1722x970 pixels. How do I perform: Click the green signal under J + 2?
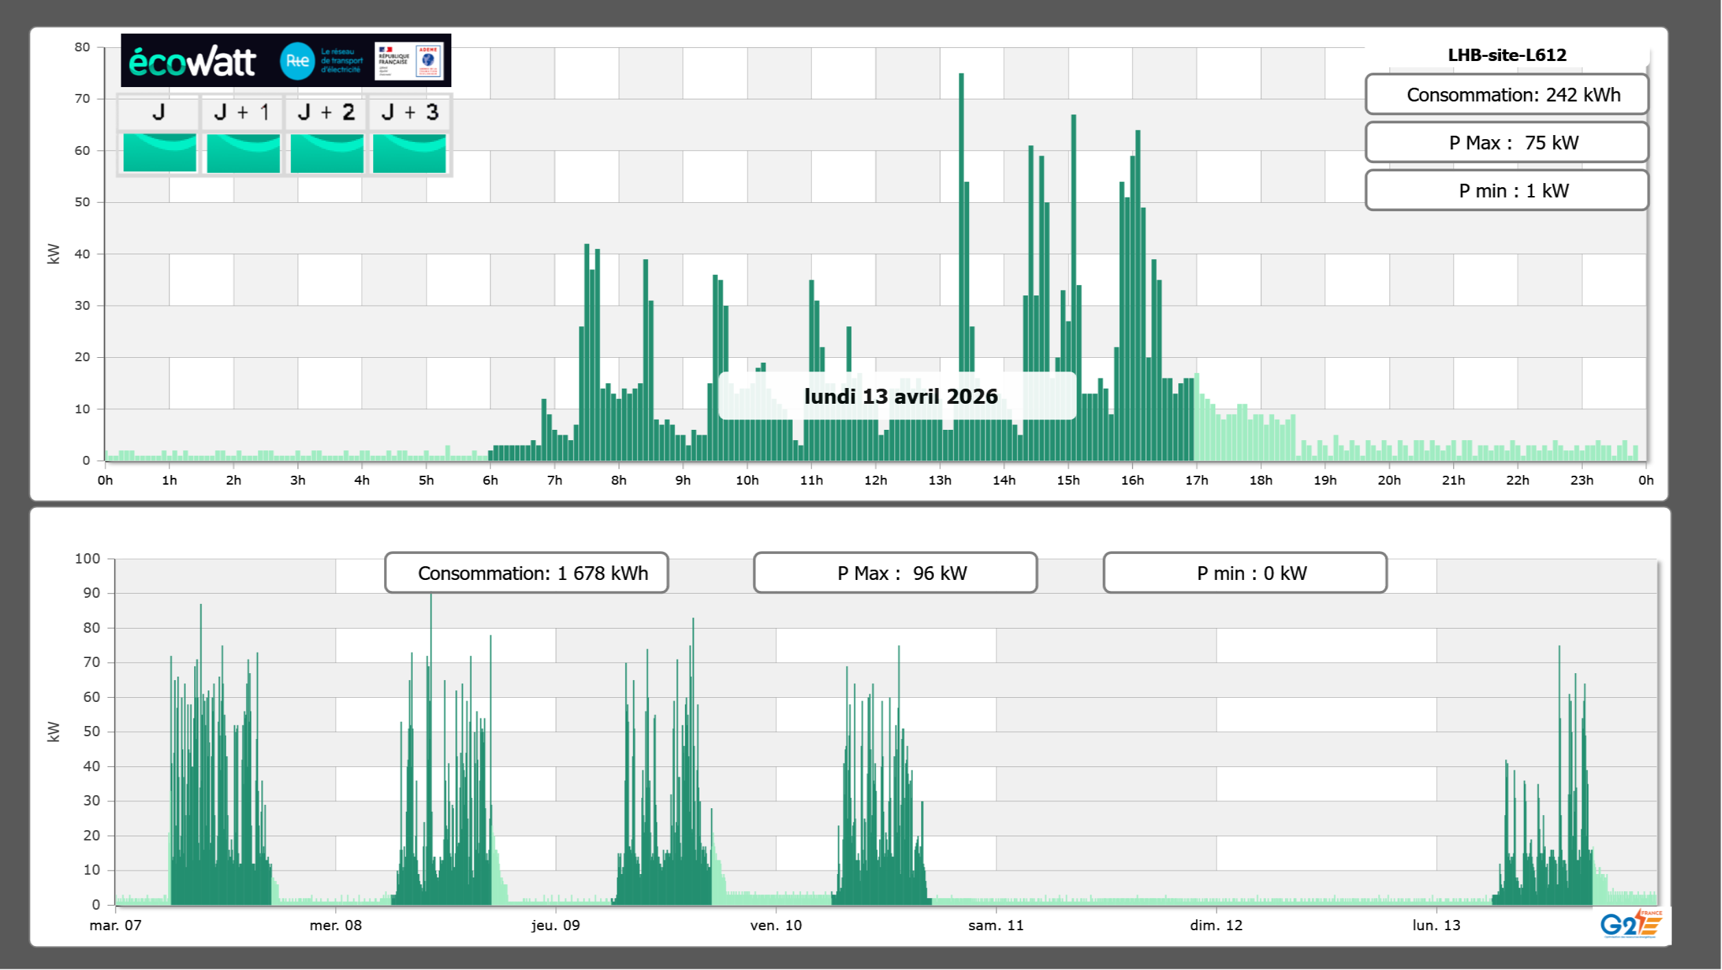tap(326, 153)
